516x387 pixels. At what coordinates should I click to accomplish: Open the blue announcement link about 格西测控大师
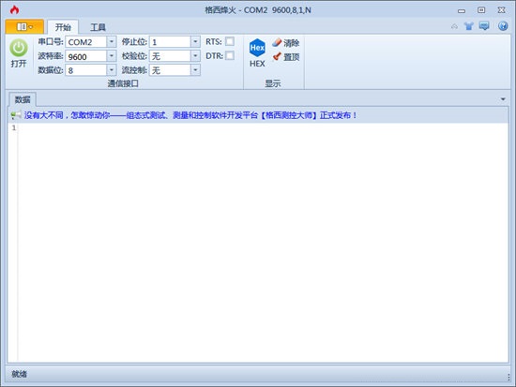coord(190,115)
